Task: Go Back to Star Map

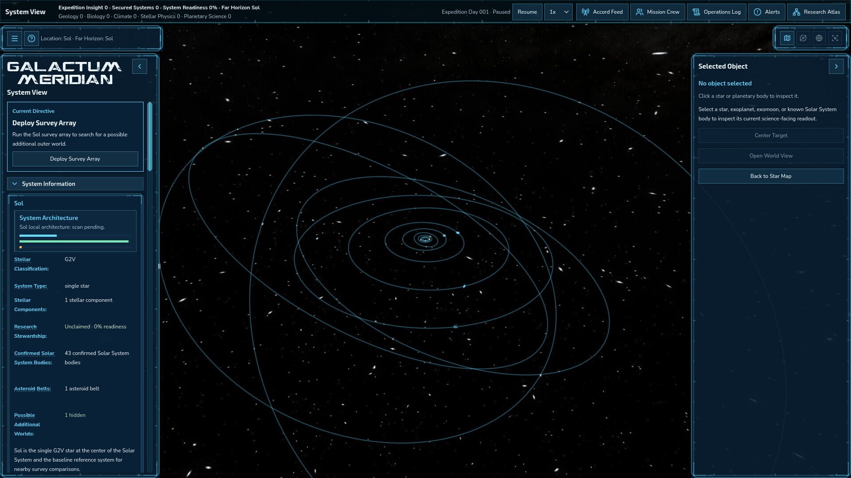Action: tap(771, 176)
